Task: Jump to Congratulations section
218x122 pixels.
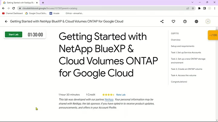Action: pyautogui.click(x=179, y=82)
